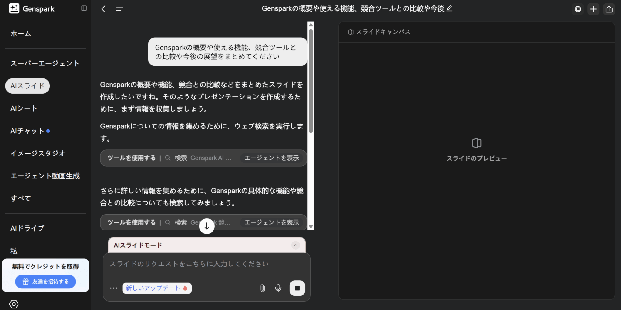This screenshot has width=621, height=310.
Task: Click the 友達を招待する button
Action: point(45,282)
